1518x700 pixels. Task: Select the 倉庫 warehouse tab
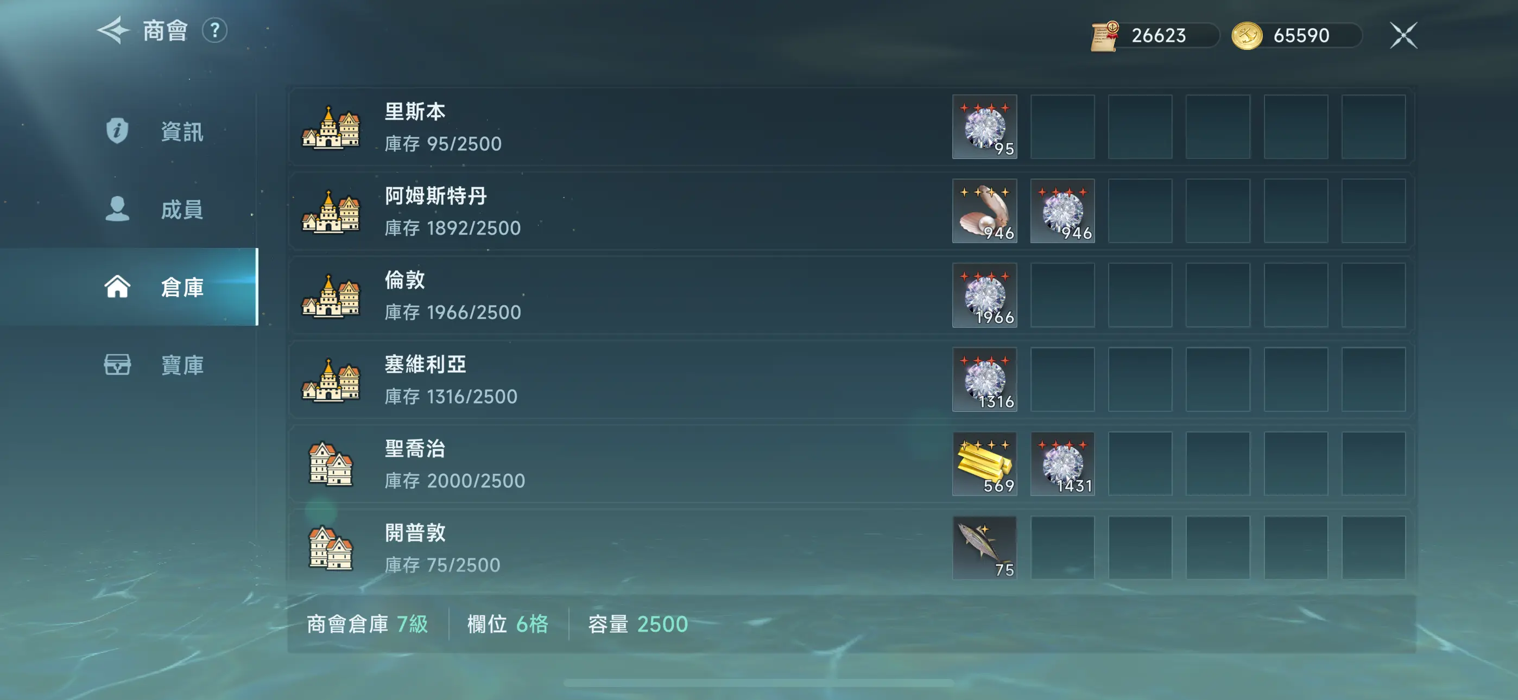click(154, 287)
